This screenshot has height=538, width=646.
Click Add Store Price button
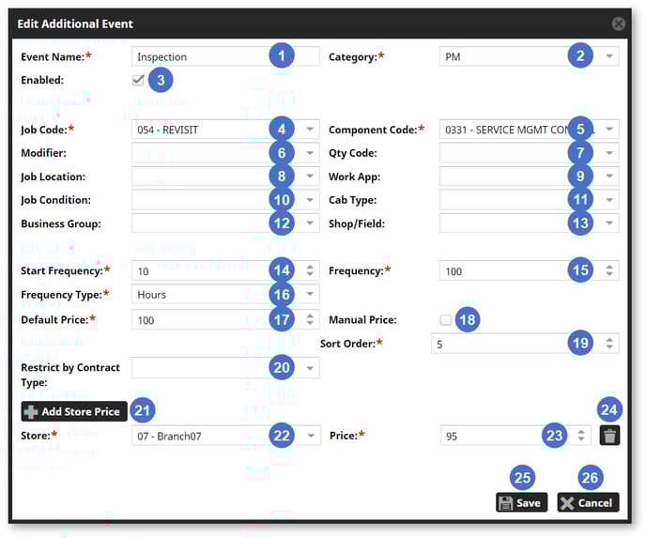pyautogui.click(x=74, y=411)
